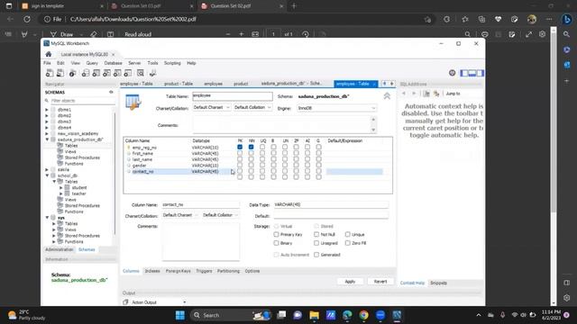
Task: Toggle the bottom output panel icon
Action: pos(472,73)
